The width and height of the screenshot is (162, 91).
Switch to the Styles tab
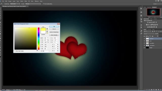coord(151,19)
